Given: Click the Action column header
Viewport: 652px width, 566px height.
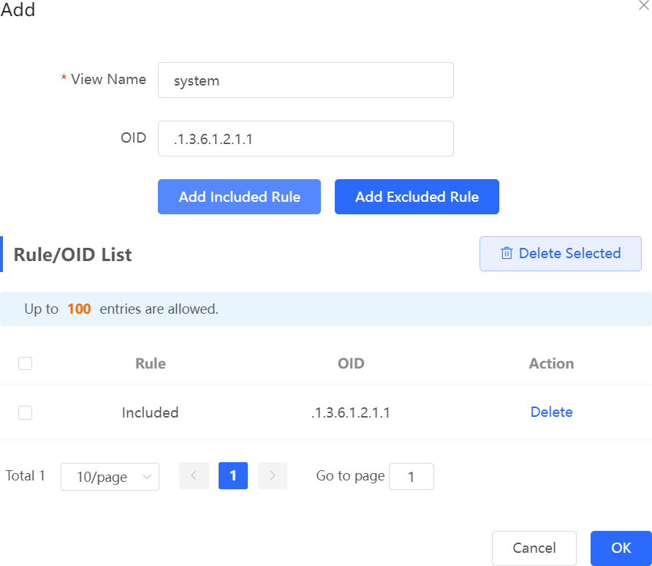Looking at the screenshot, I should 551,363.
